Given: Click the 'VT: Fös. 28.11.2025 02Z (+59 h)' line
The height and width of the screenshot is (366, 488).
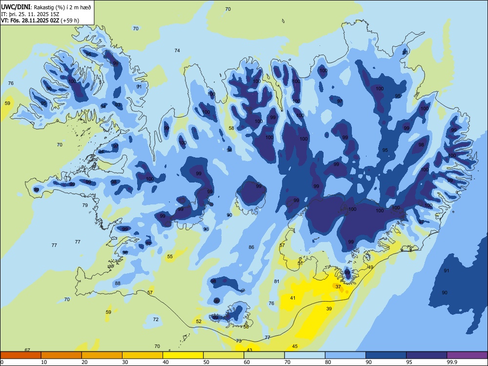Looking at the screenshot, I should coord(40,20).
